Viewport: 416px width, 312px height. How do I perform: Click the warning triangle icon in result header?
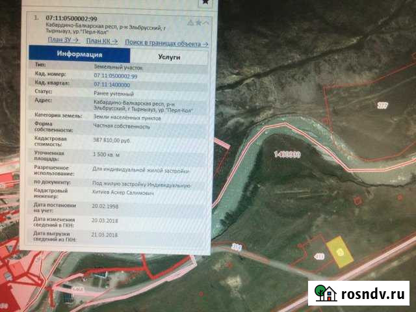[190, 22]
